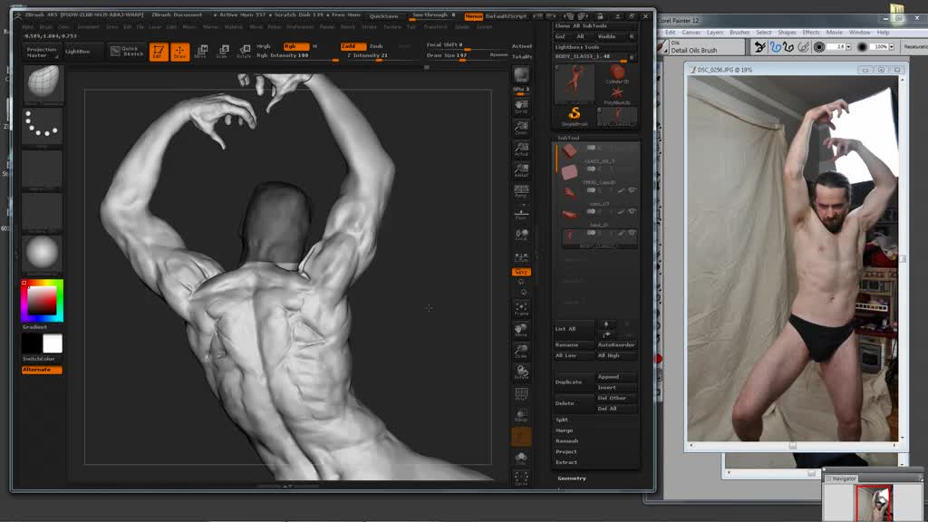Activate the Draw mode button

click(180, 52)
